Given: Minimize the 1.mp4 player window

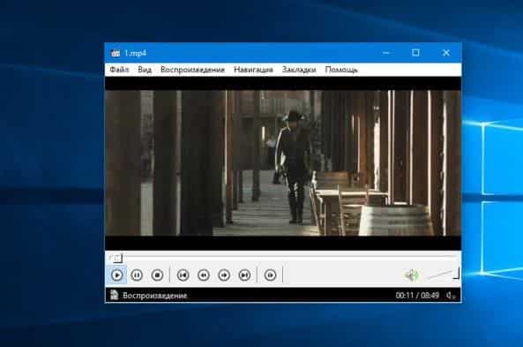Looking at the screenshot, I should click(386, 52).
